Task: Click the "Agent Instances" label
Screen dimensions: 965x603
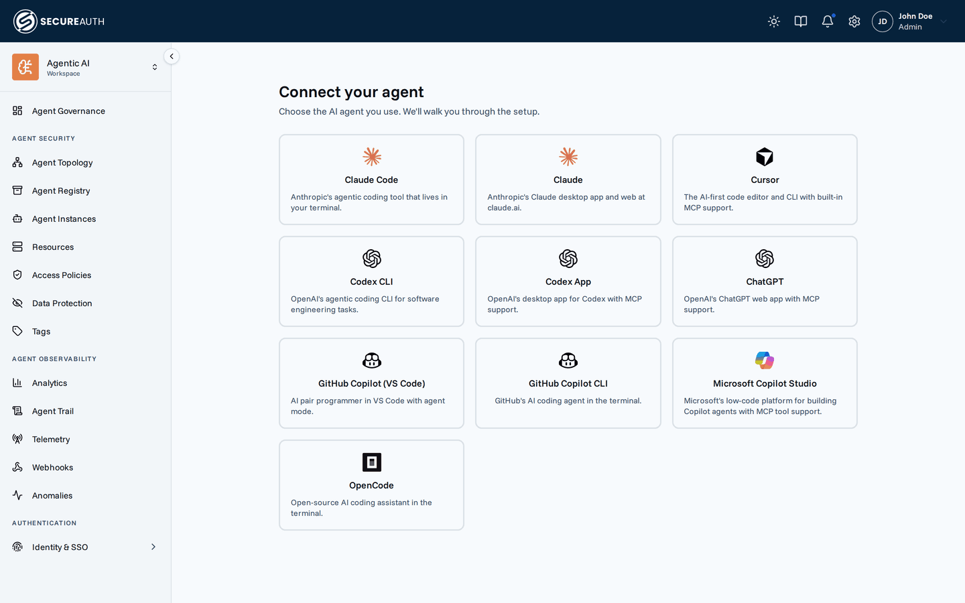Action: [64, 218]
